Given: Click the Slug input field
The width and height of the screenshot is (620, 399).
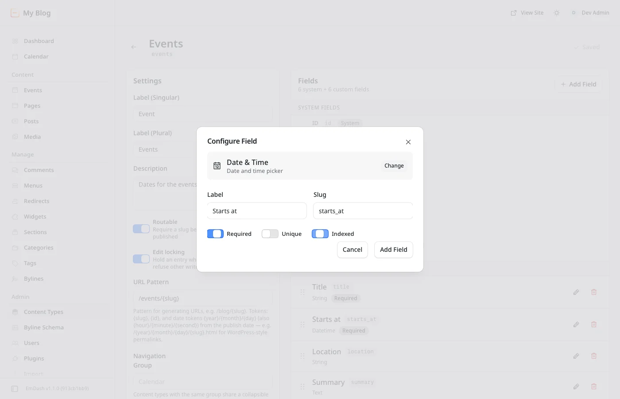Looking at the screenshot, I should 363,211.
